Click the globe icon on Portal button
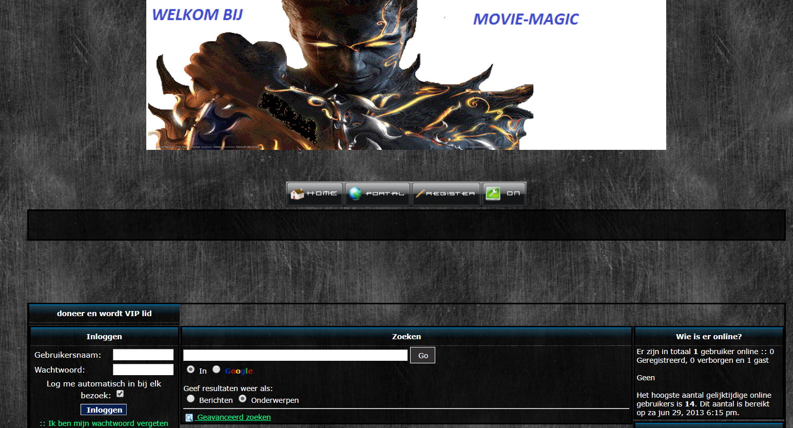Viewport: 793px width, 428px height. [355, 193]
